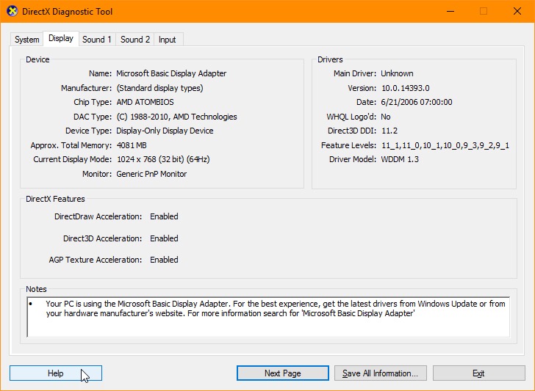
Task: Click the note about Microsoft Basic Display Adapter
Action: [x=276, y=308]
